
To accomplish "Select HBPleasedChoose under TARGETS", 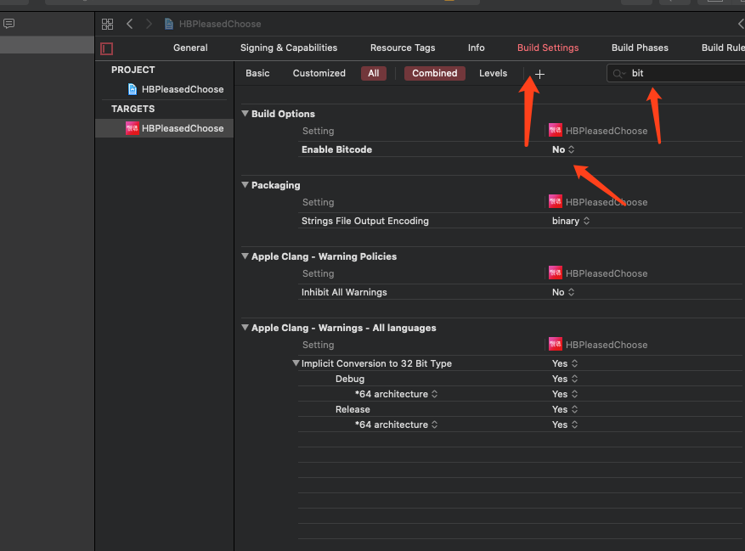I will (183, 128).
